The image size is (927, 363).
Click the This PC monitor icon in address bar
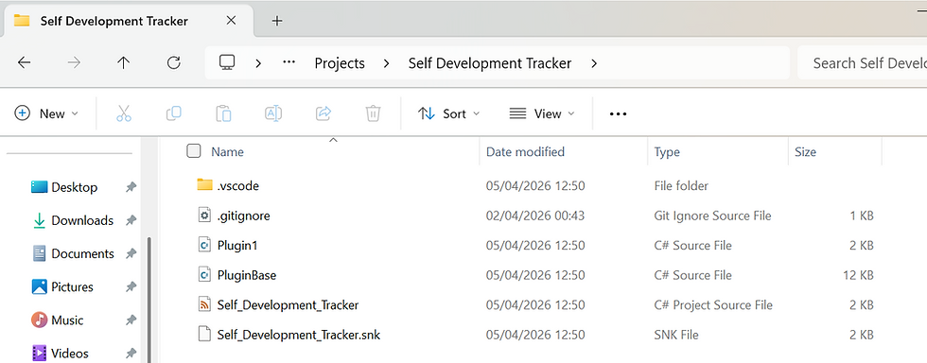click(x=226, y=62)
